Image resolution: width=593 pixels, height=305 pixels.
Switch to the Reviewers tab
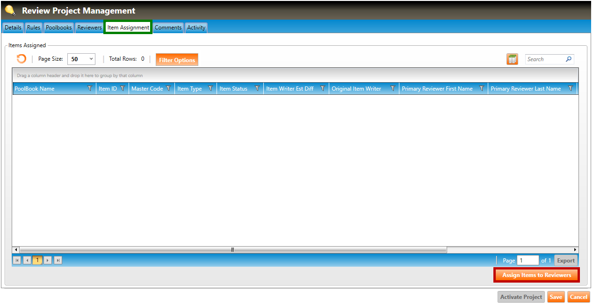(89, 28)
